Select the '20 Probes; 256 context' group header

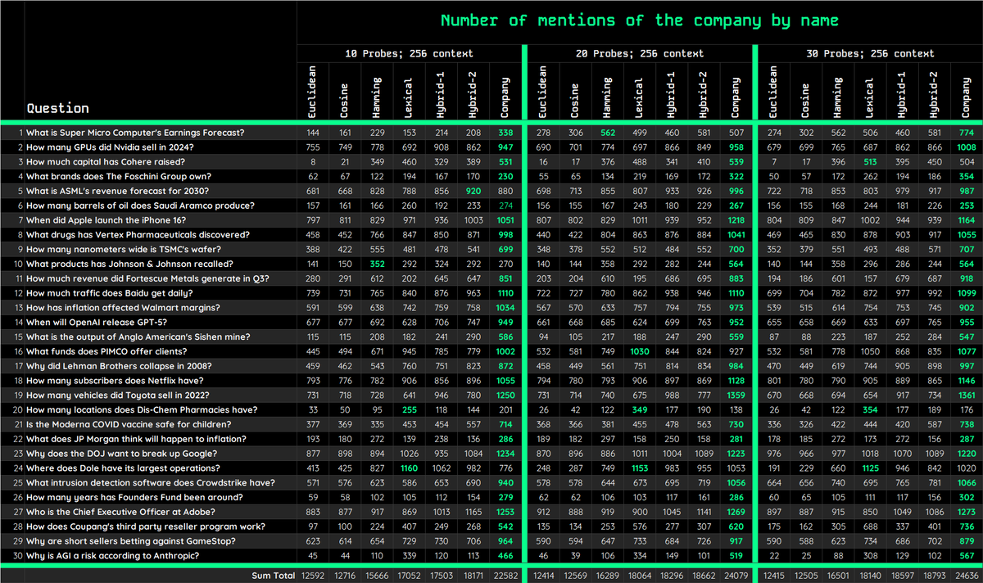click(640, 53)
